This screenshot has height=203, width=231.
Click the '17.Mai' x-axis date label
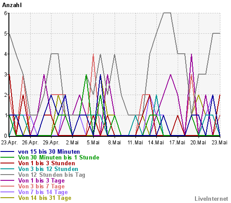click(x=177, y=143)
